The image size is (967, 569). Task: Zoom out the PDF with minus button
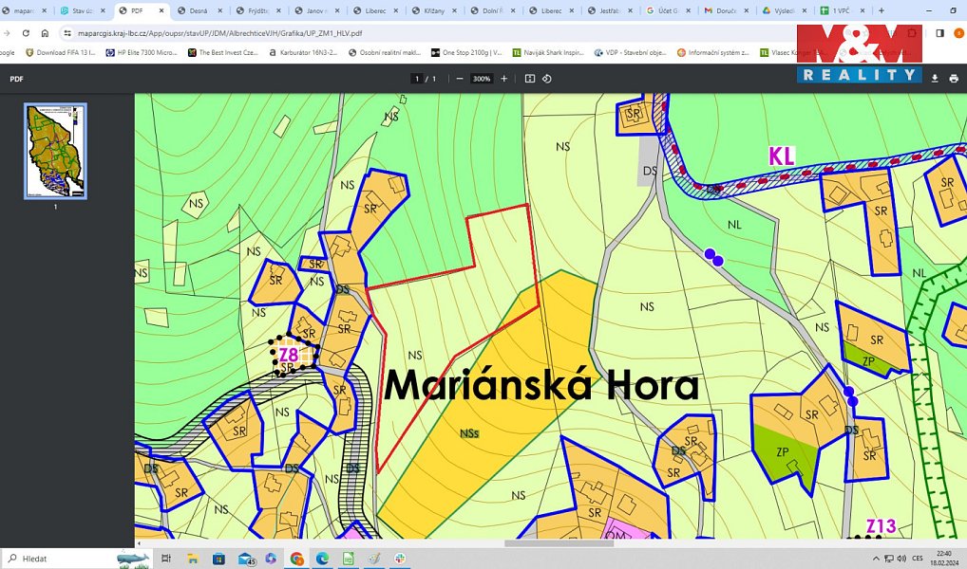[460, 79]
